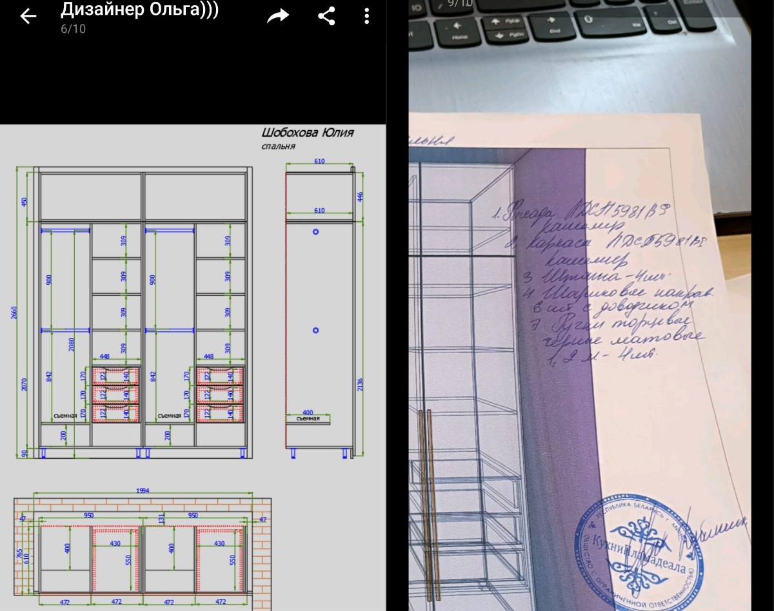Screen dimensions: 774x611
Task: Open the three-dot more options menu
Action: [366, 16]
